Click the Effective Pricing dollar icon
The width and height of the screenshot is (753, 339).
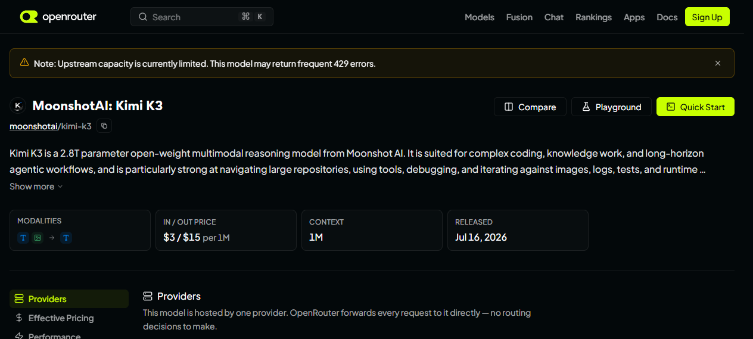click(x=19, y=318)
